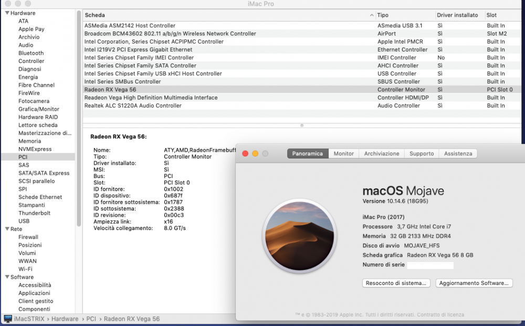Collapse the Hardware section triangle

point(7,13)
